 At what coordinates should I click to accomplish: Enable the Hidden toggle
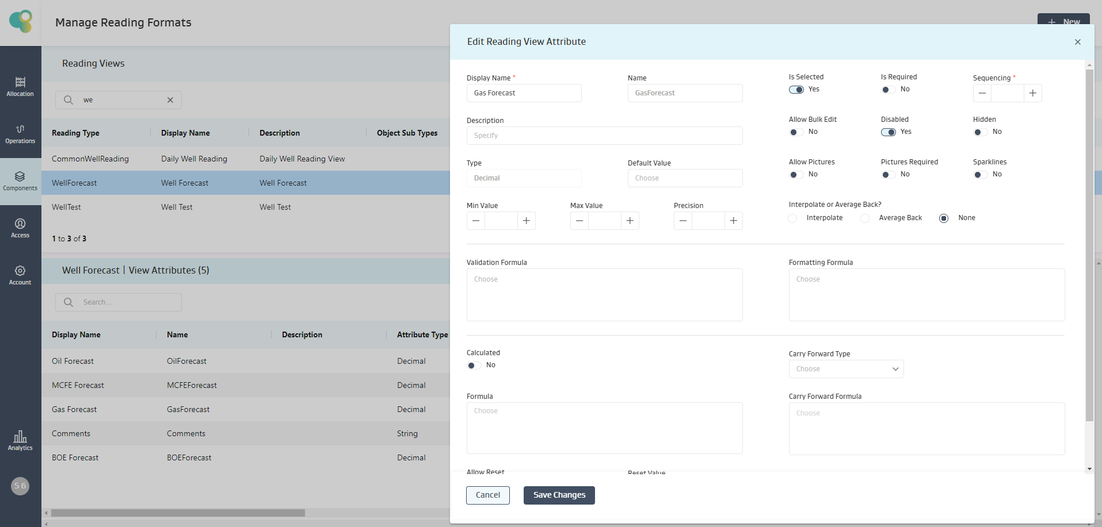[x=980, y=132]
